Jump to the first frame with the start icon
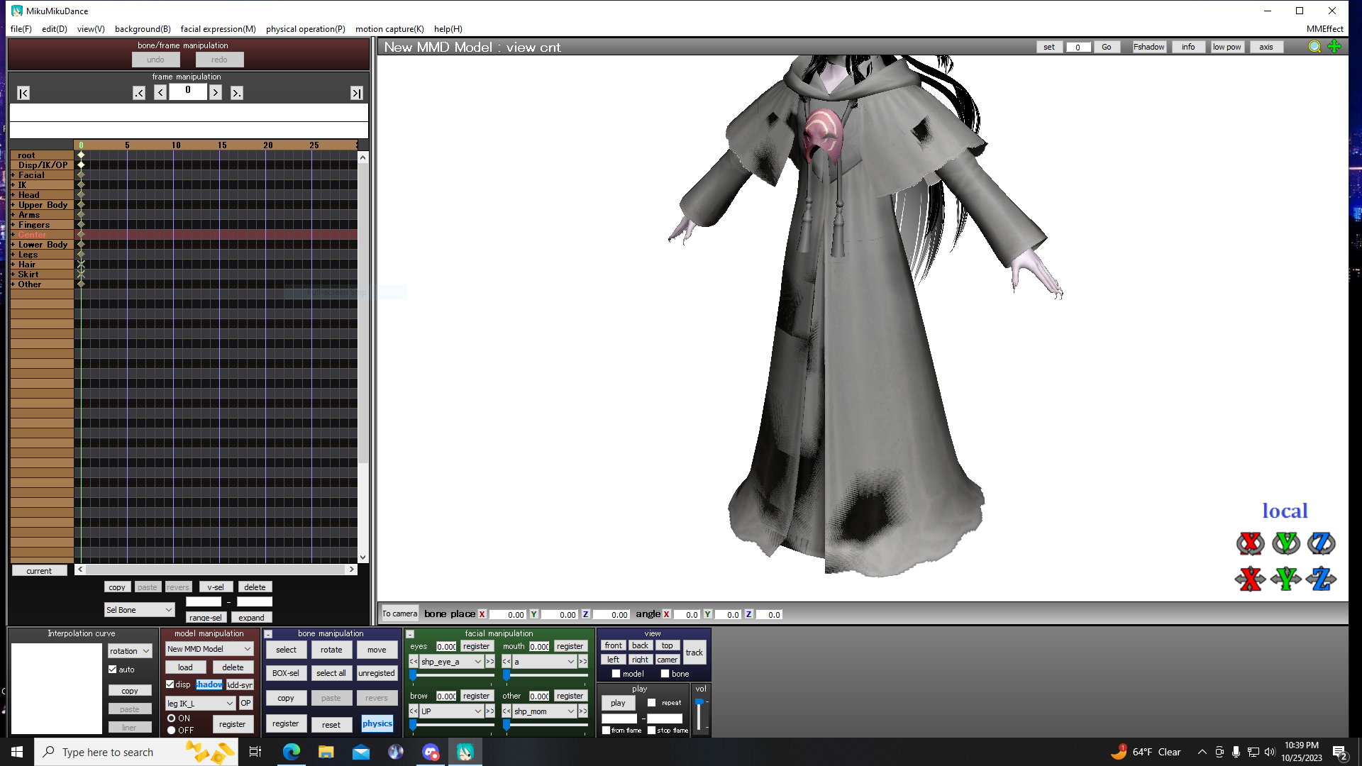Screen dimensions: 1362x766 click(23, 92)
